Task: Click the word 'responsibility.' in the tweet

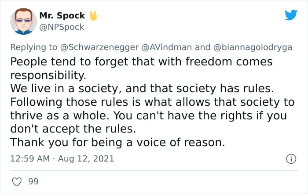Action: (x=48, y=75)
